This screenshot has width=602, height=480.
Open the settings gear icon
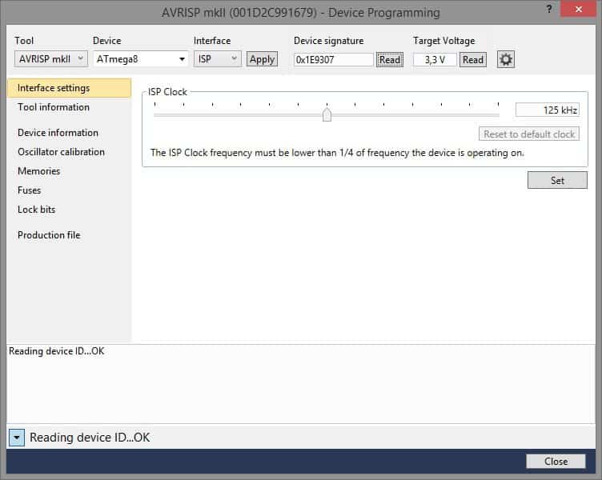(x=506, y=59)
